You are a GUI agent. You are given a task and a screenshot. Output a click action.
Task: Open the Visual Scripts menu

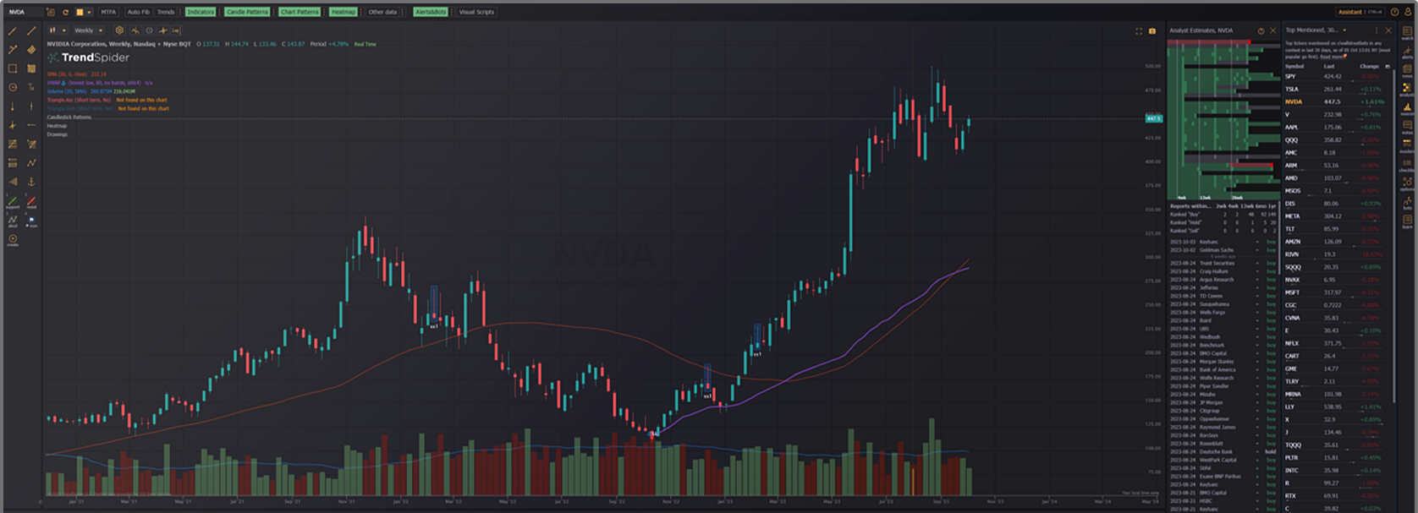(476, 12)
